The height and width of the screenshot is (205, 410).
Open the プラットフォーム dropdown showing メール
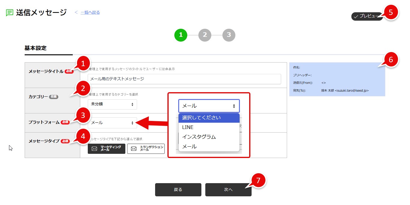click(112, 122)
